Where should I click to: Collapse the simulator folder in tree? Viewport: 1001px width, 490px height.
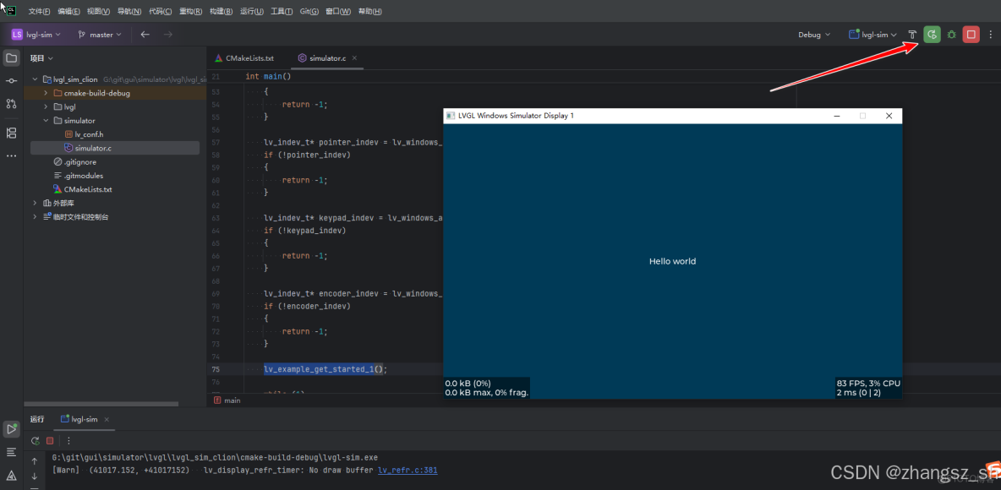point(46,121)
